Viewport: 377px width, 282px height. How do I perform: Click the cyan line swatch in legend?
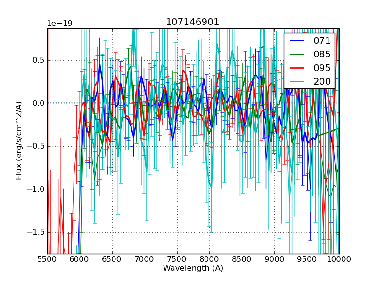298,81
